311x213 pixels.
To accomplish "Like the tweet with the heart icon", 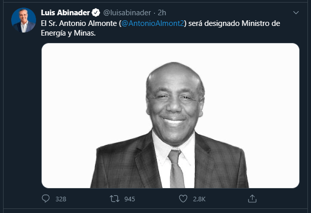I will pos(182,198).
